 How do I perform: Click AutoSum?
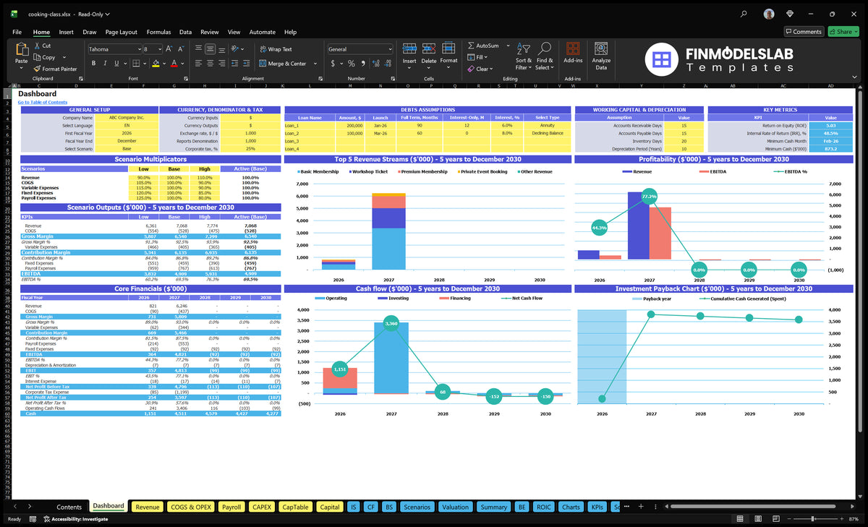tap(483, 46)
